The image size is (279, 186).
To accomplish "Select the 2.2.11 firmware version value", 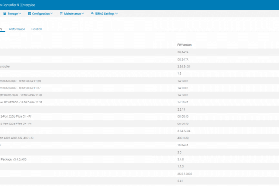I will (x=181, y=110).
